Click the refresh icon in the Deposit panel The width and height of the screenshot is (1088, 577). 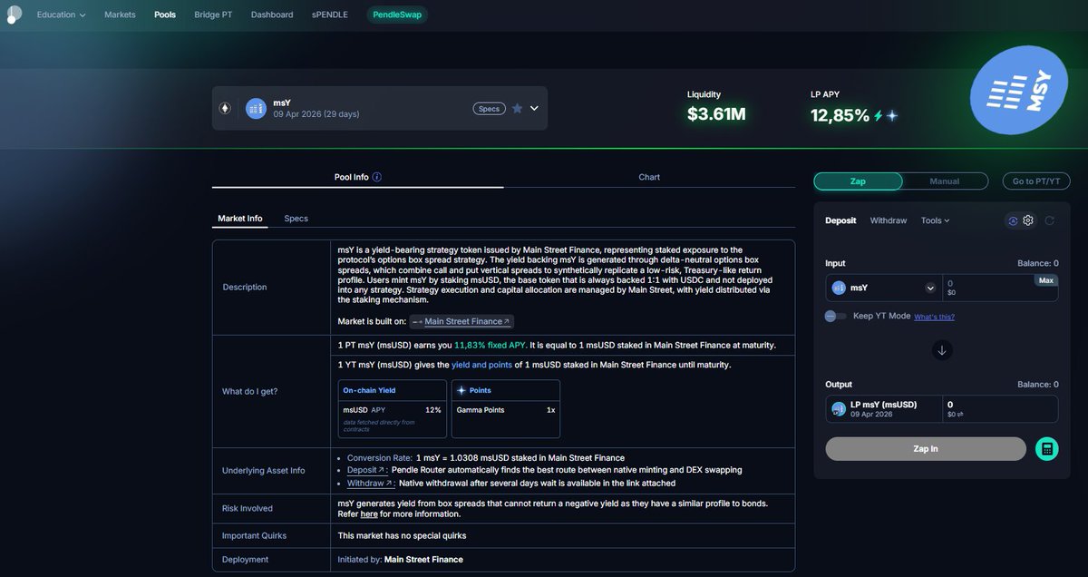(1050, 220)
